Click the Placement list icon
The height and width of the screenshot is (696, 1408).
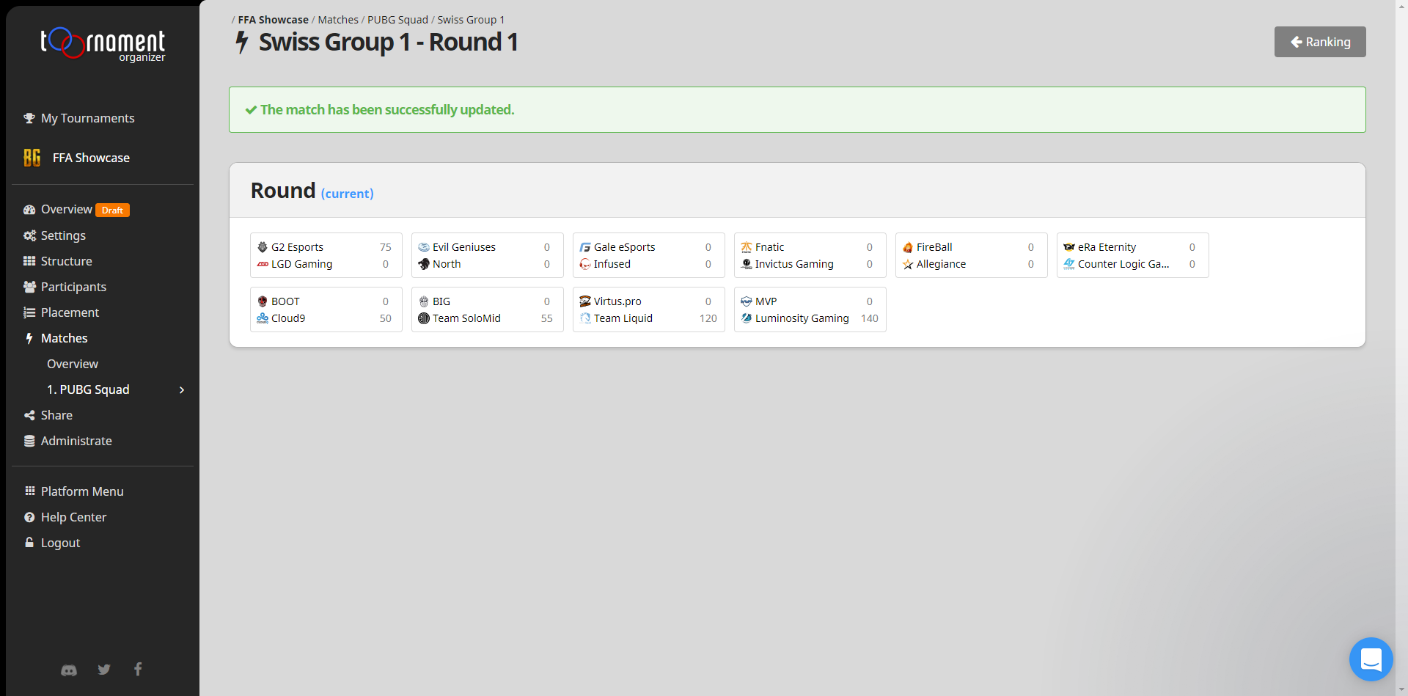(29, 312)
